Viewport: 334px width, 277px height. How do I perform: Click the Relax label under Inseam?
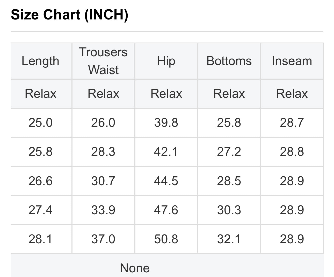pyautogui.click(x=292, y=94)
